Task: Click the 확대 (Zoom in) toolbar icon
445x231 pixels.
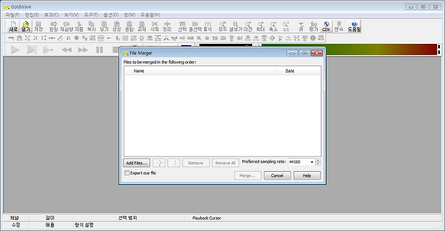Action: (x=261, y=27)
